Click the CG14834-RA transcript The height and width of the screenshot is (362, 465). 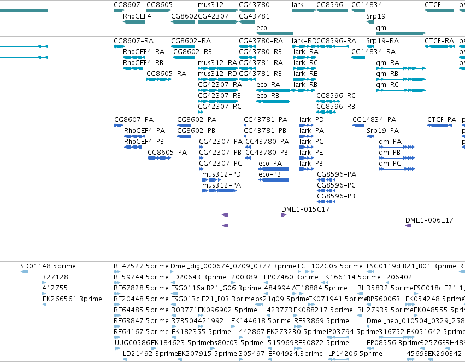point(358,57)
